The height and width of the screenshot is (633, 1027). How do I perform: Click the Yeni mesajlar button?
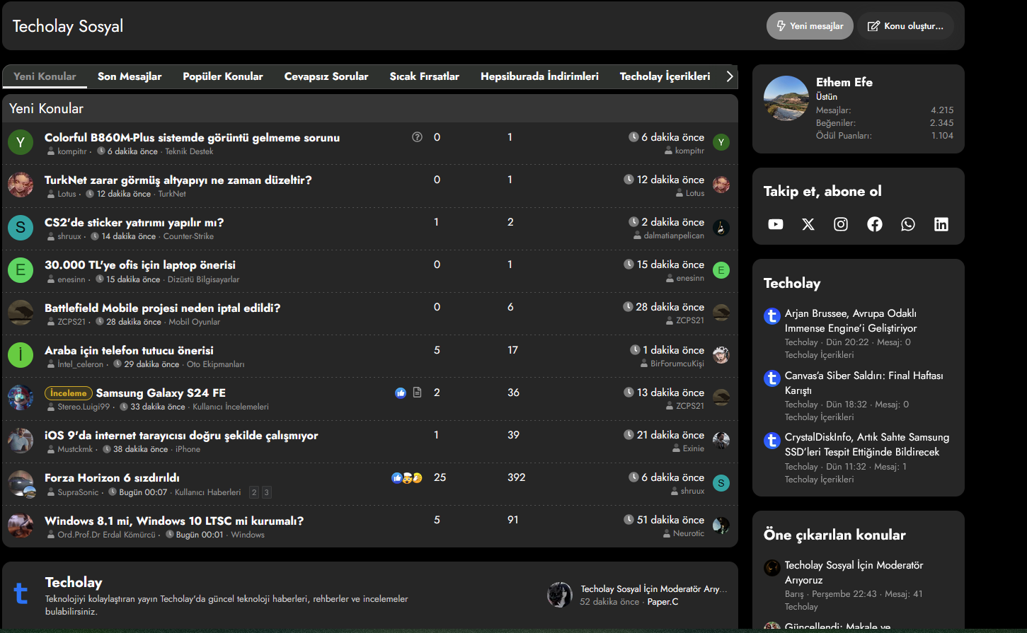[810, 26]
